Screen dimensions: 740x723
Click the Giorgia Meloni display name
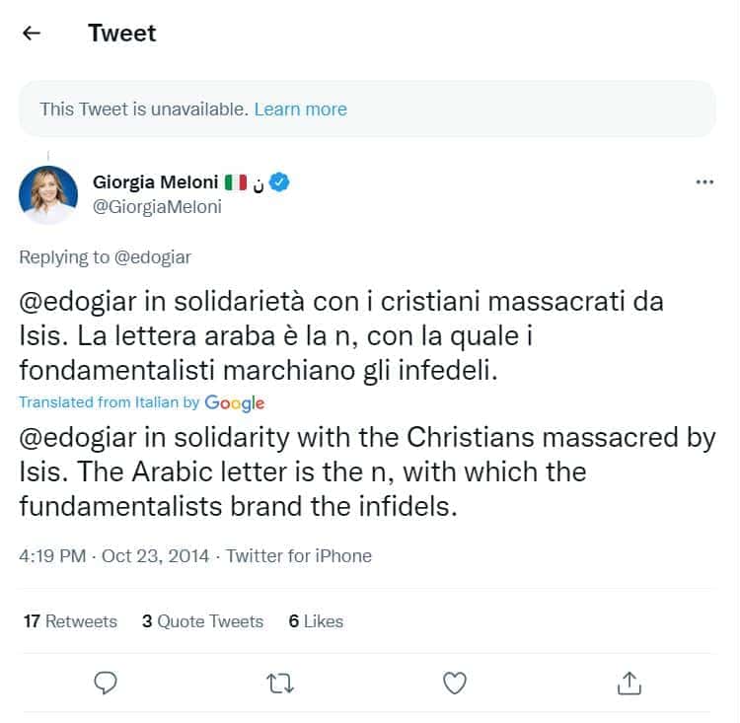[x=155, y=182]
